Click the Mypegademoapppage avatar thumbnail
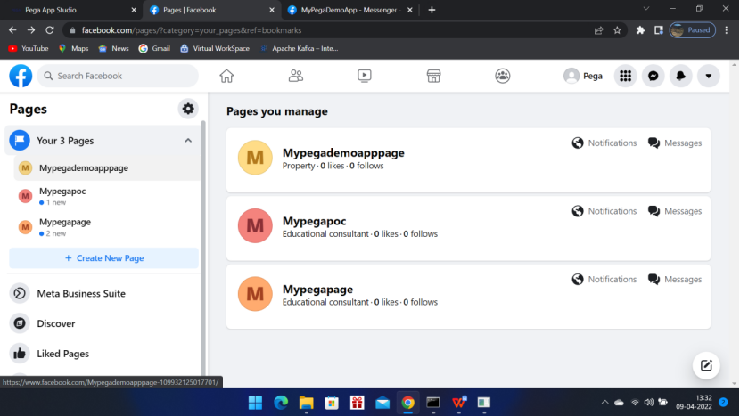740x416 pixels. pyautogui.click(x=255, y=158)
